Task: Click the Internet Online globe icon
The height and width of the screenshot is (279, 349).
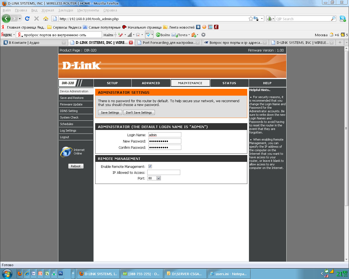Action: [66, 152]
